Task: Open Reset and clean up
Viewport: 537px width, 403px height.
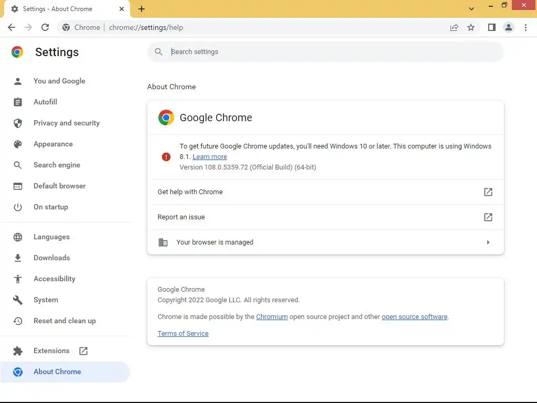Action: [x=65, y=321]
